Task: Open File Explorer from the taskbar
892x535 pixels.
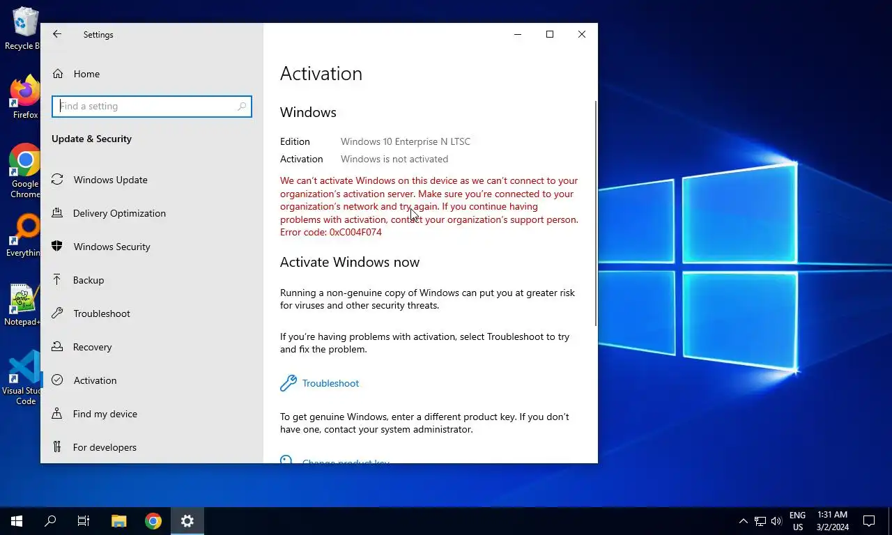Action: pyautogui.click(x=119, y=521)
